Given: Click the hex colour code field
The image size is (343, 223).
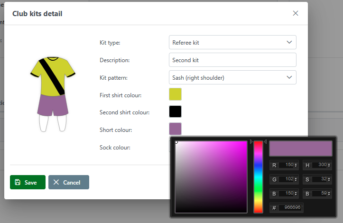Looking at the screenshot, I should [x=291, y=207].
